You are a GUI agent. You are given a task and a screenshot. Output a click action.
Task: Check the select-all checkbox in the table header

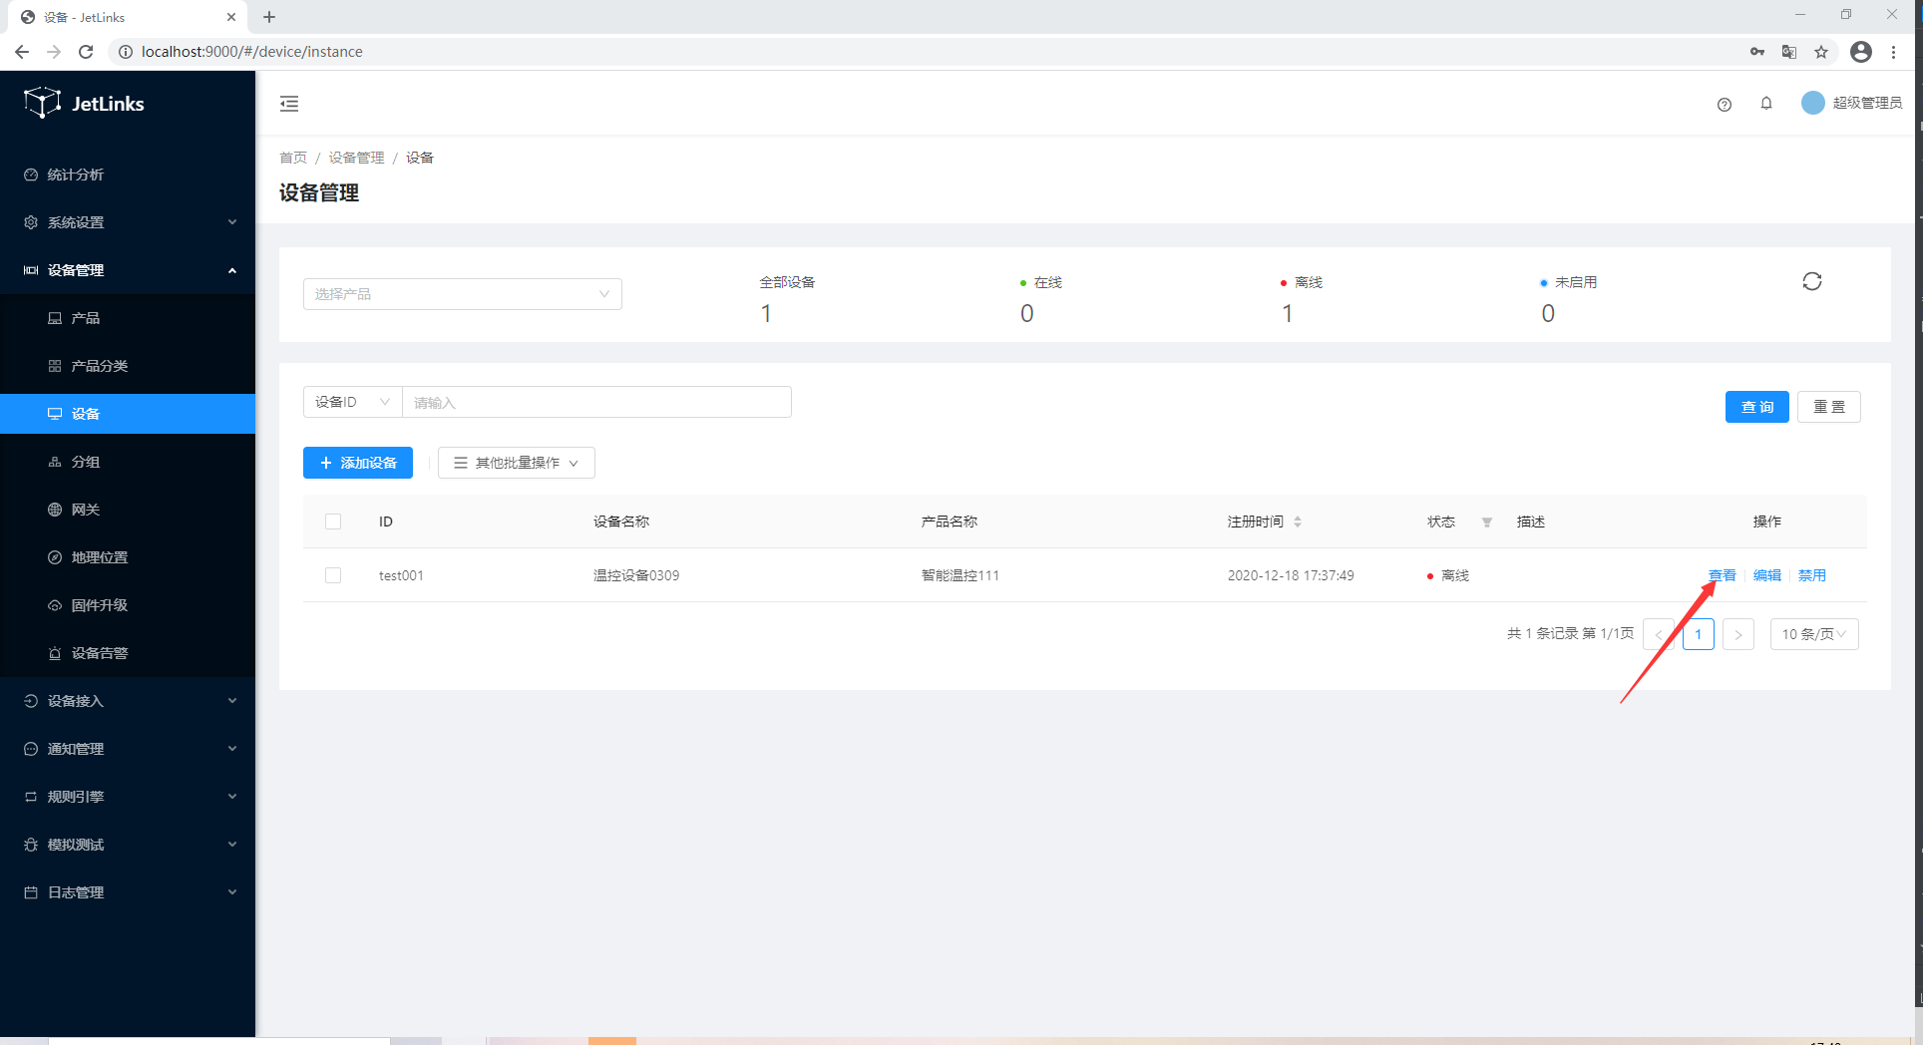[333, 522]
